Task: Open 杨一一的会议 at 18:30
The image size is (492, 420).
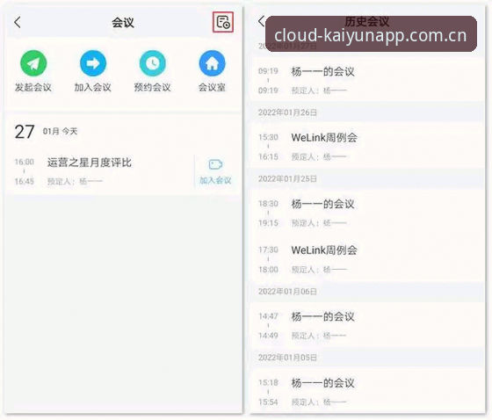Action: click(x=367, y=214)
